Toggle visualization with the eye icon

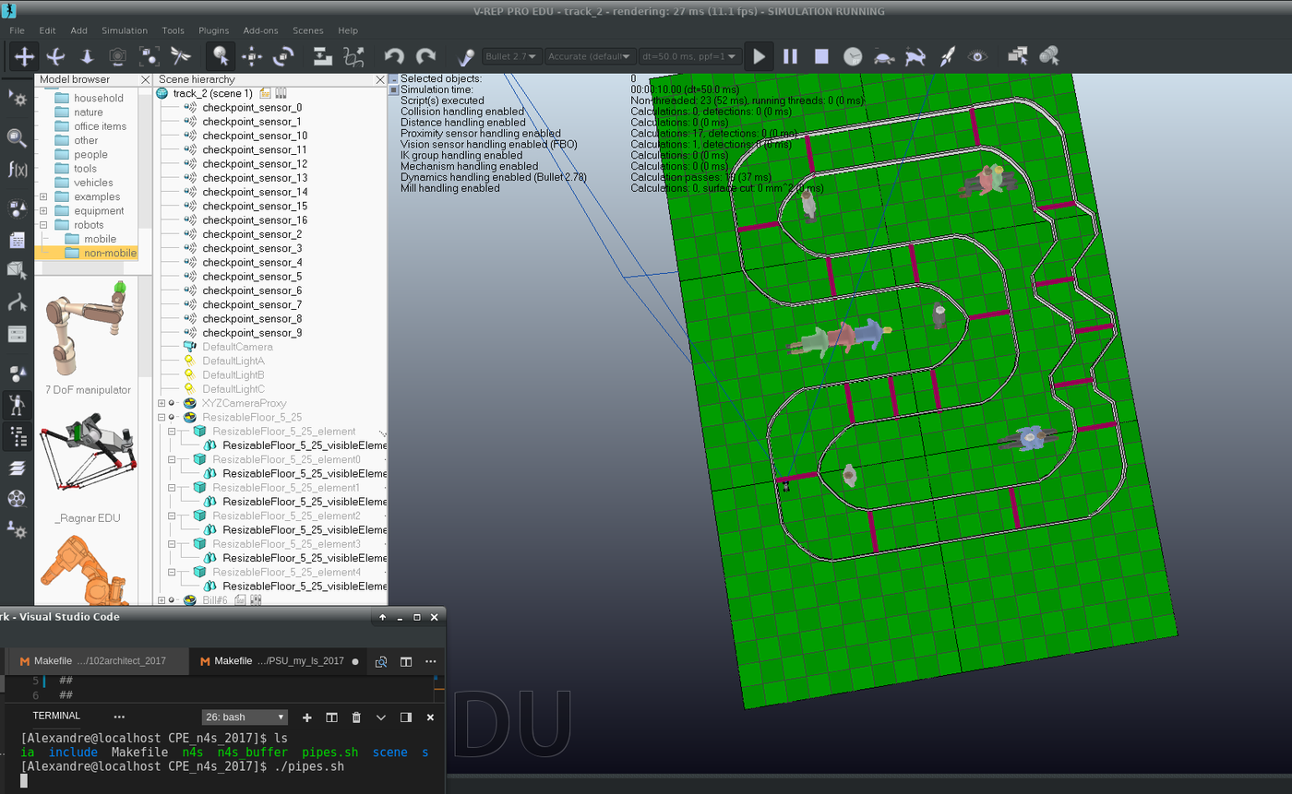click(x=977, y=56)
